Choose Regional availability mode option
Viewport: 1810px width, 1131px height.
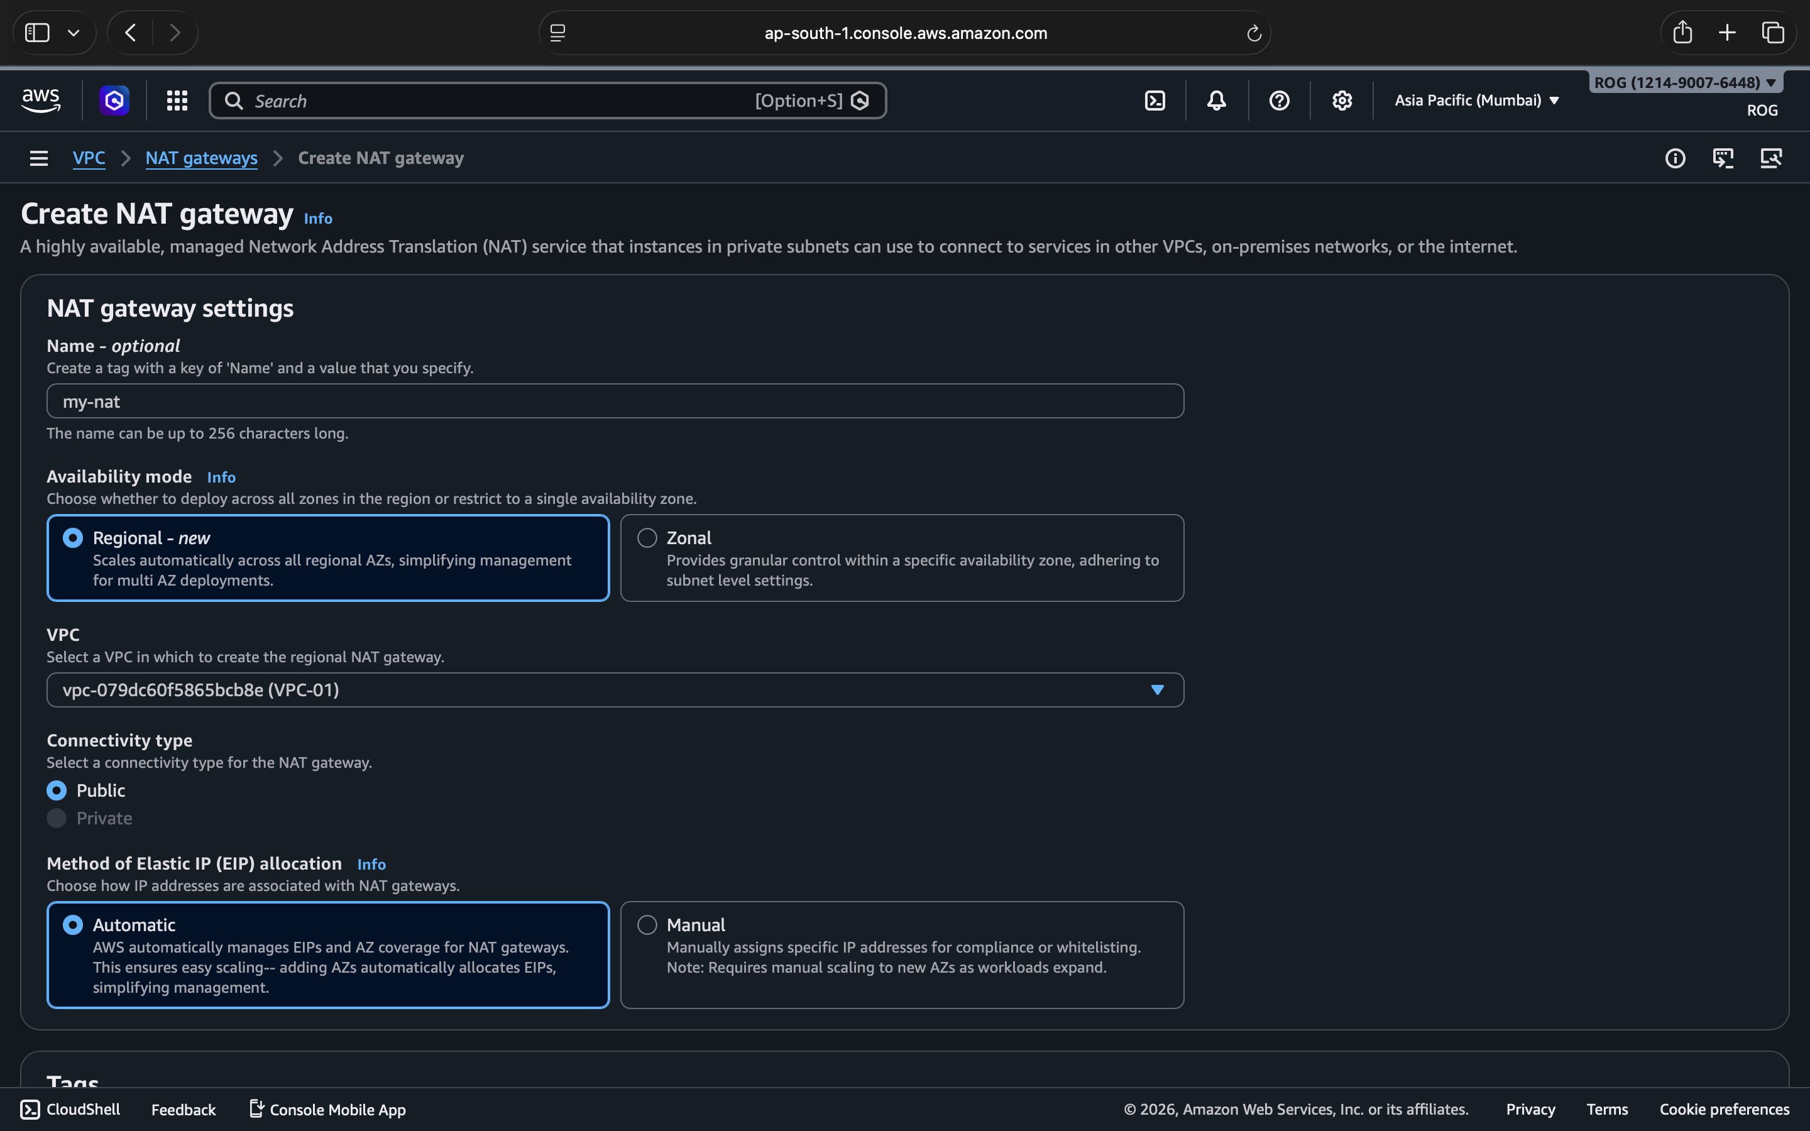pyautogui.click(x=74, y=538)
